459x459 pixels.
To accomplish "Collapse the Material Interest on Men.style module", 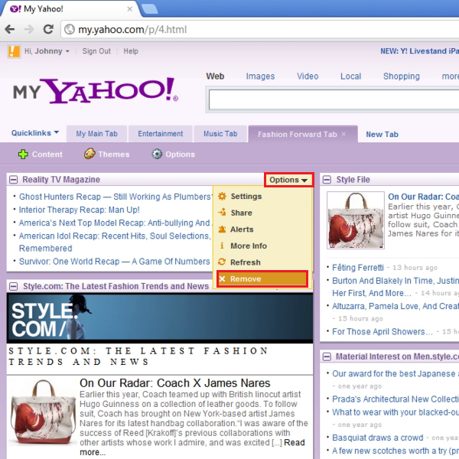I will coord(327,356).
